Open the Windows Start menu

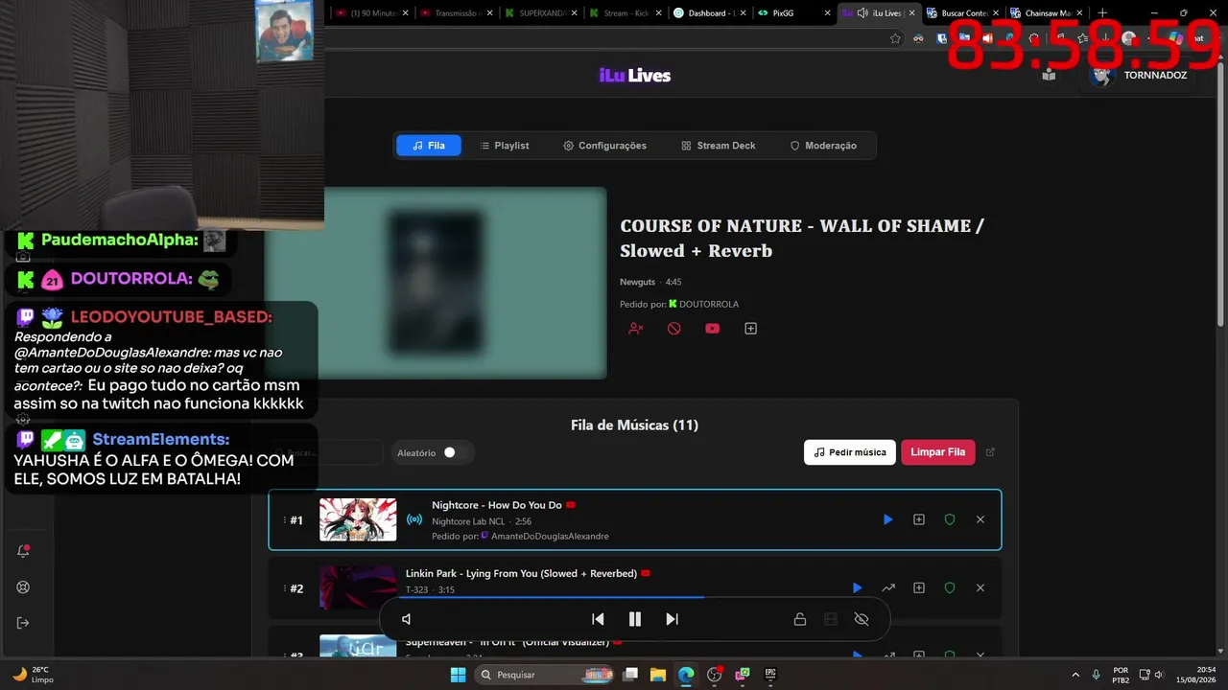(458, 675)
